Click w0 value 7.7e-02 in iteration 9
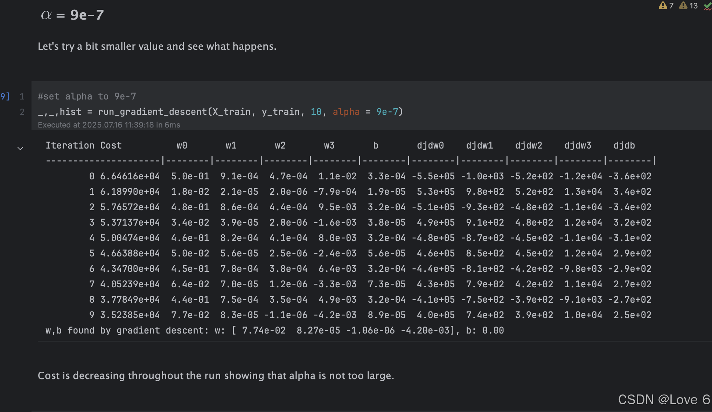 tap(190, 315)
